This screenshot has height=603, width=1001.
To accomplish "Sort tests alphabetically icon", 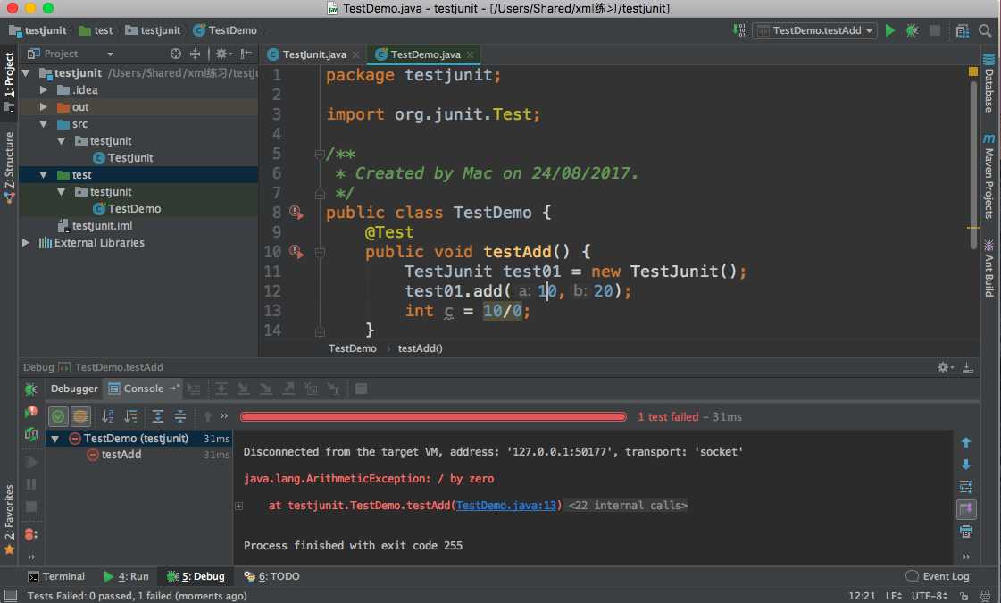I will (x=108, y=416).
